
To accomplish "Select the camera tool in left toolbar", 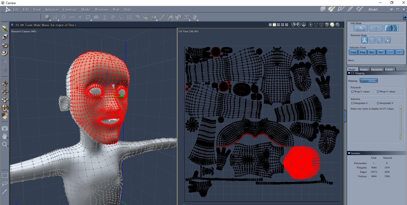I will pyautogui.click(x=5, y=128).
